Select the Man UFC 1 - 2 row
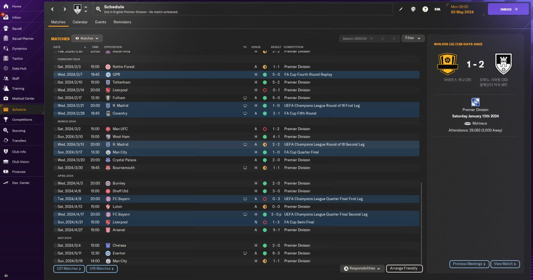 point(236,129)
